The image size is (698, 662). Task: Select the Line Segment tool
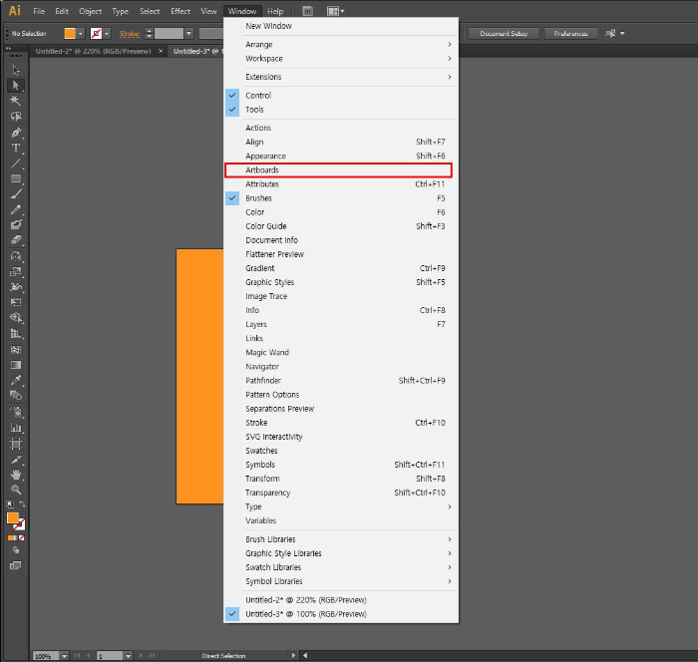pos(16,164)
